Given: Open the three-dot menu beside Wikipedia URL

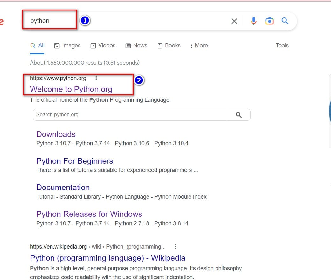Looking at the screenshot, I should coord(176,246).
